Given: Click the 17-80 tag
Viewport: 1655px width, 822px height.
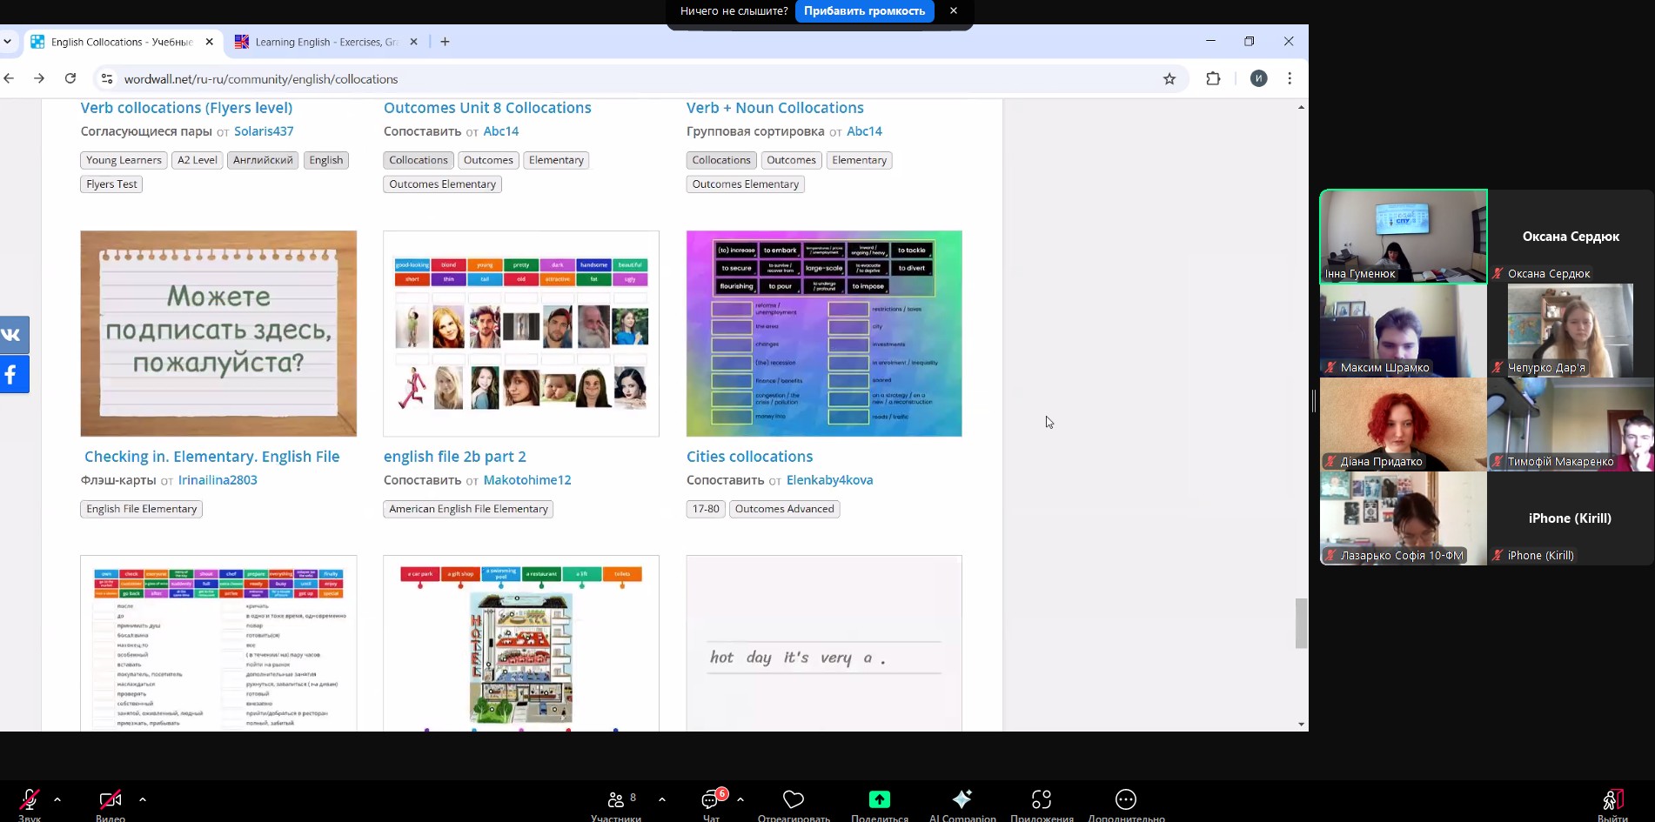Looking at the screenshot, I should (706, 509).
